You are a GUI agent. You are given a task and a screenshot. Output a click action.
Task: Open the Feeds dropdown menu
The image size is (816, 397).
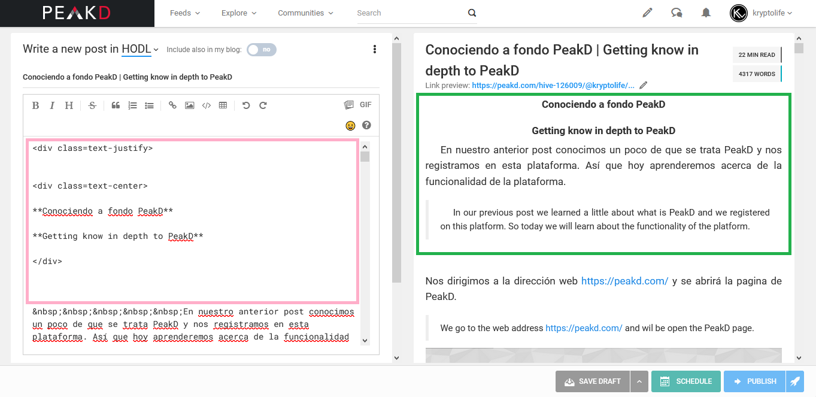[185, 13]
